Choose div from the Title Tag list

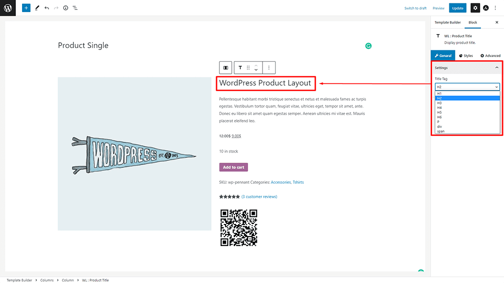click(468, 127)
